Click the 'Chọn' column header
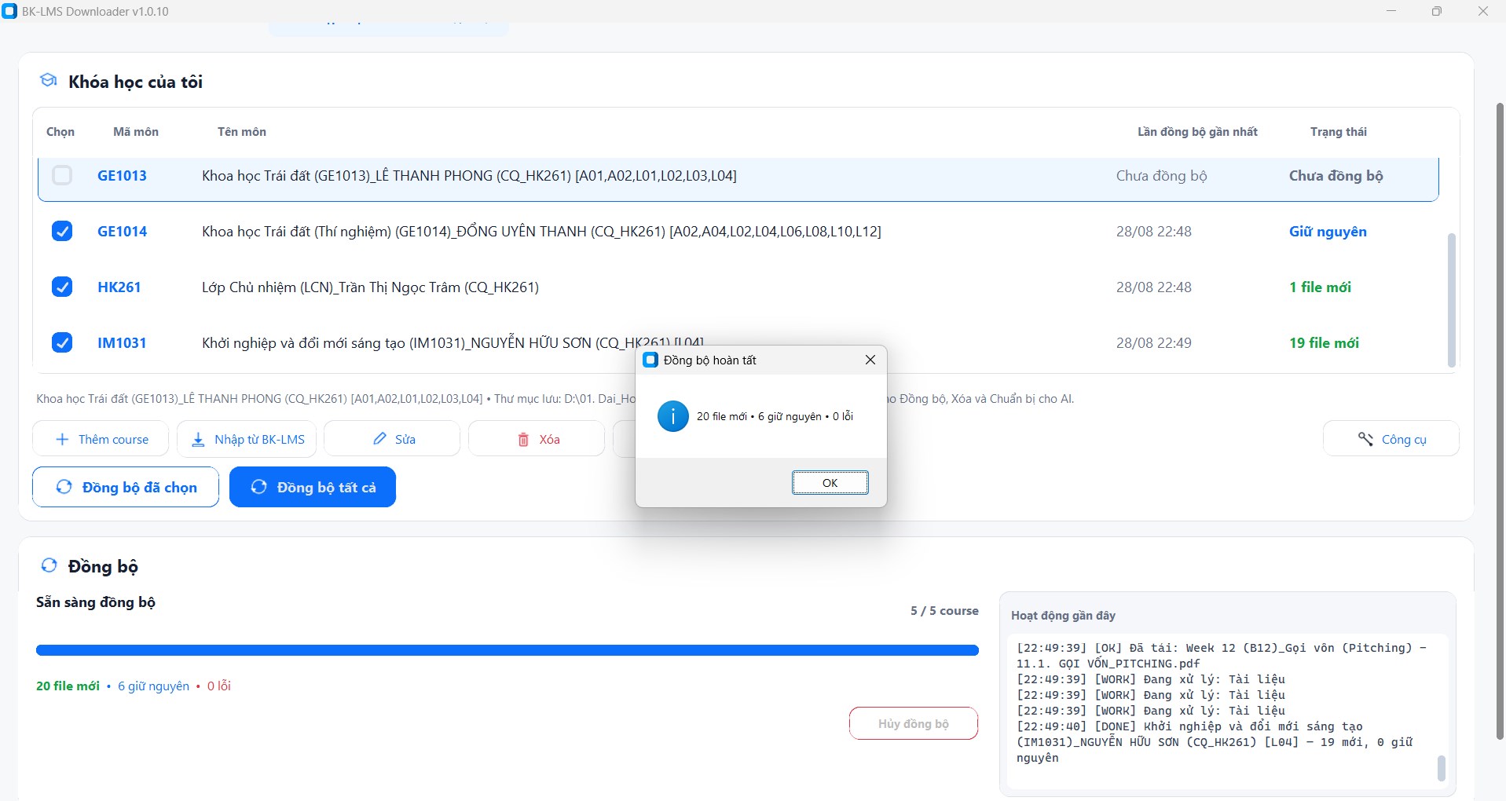Image resolution: width=1506 pixels, height=801 pixels. point(60,132)
